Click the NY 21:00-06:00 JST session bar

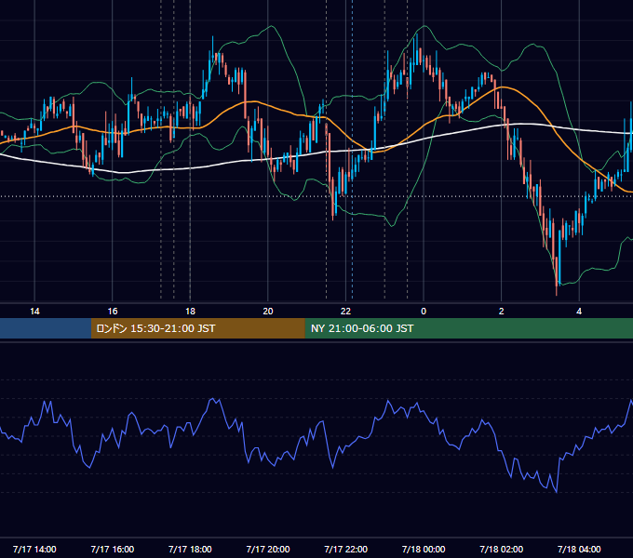468,328
